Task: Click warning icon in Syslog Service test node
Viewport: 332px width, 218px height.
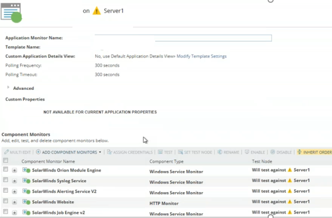Action: pyautogui.click(x=290, y=181)
